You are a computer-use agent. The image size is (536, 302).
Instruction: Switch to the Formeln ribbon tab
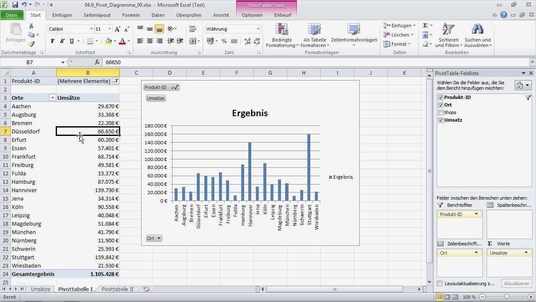click(131, 15)
